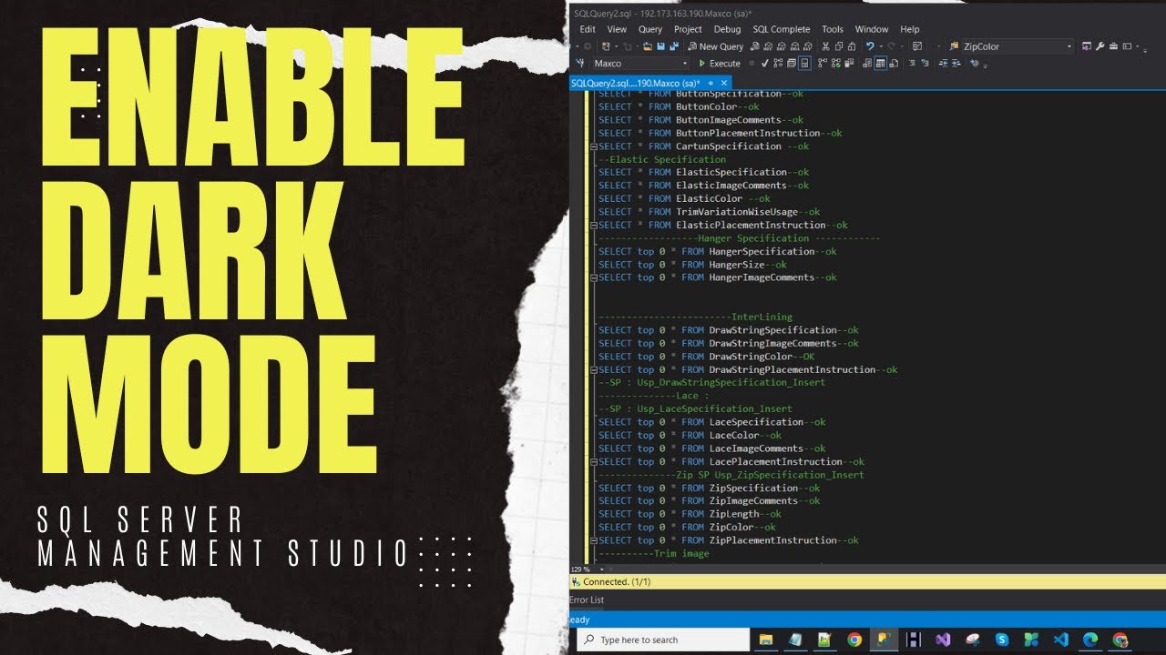Decrease indent toolbar icon
The image size is (1166, 655).
click(944, 64)
